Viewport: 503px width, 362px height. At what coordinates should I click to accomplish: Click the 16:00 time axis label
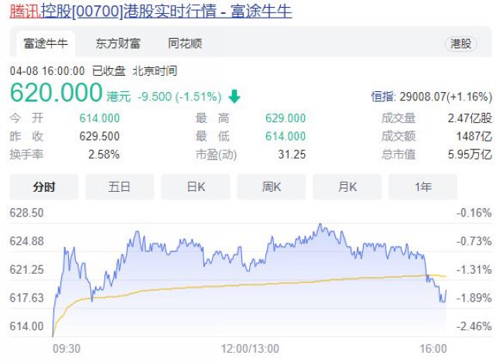tap(433, 349)
